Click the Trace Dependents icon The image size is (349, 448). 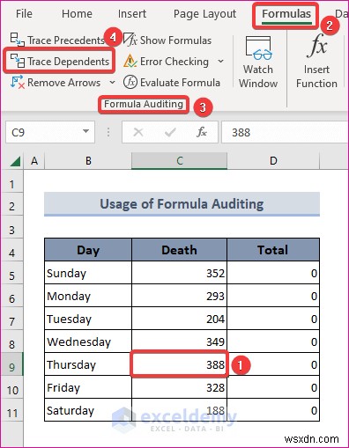click(17, 61)
